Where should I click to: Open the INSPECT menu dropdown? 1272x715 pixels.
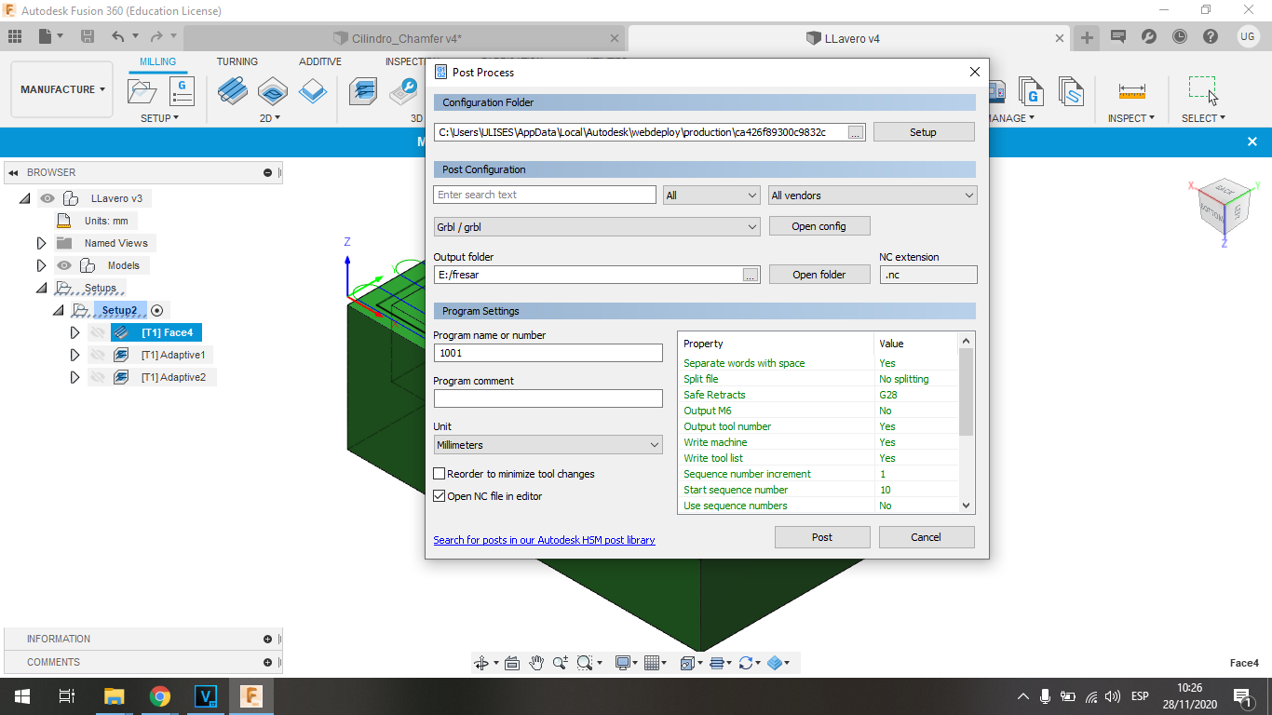1131,118
